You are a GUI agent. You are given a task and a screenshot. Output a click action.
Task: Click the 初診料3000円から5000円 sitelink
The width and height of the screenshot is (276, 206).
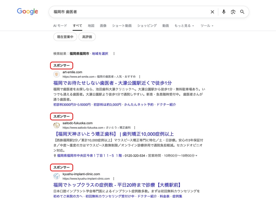(x=72, y=105)
